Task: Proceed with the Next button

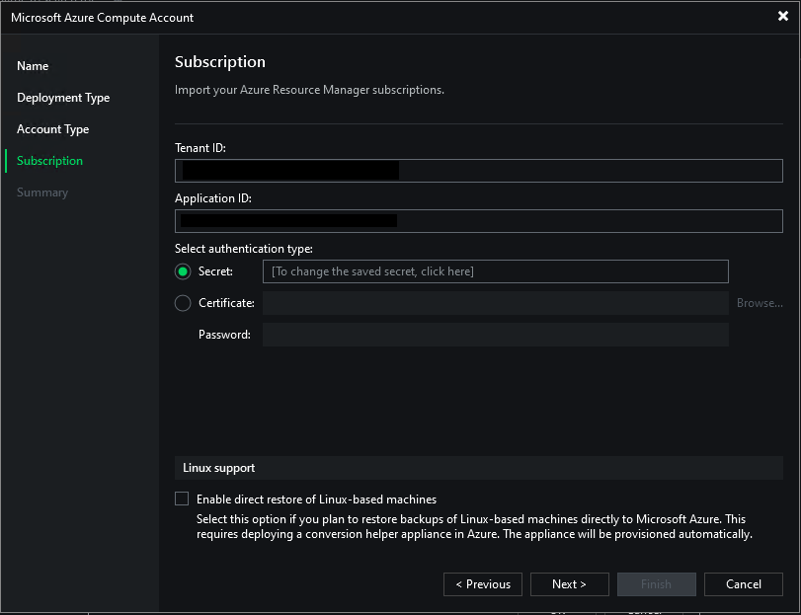Action: coord(569,584)
